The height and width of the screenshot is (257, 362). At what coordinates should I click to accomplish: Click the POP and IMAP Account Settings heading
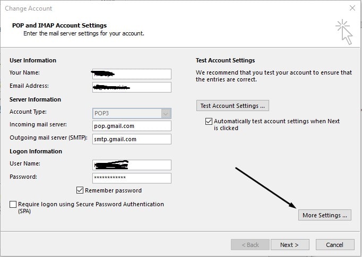pos(59,25)
